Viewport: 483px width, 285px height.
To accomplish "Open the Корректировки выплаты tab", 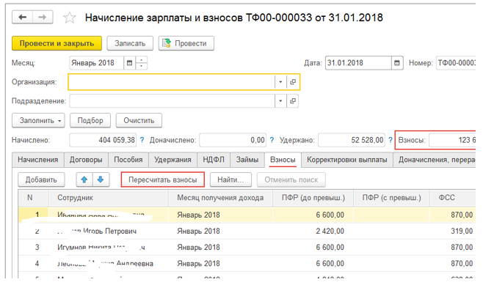I will (x=347, y=160).
